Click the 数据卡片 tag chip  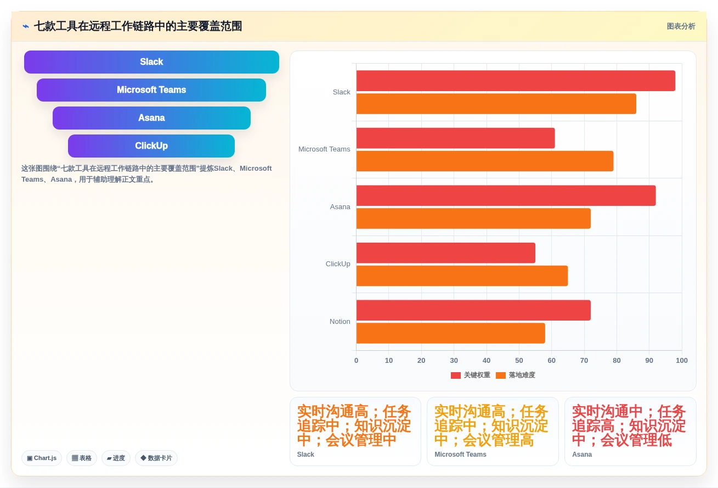[156, 458]
